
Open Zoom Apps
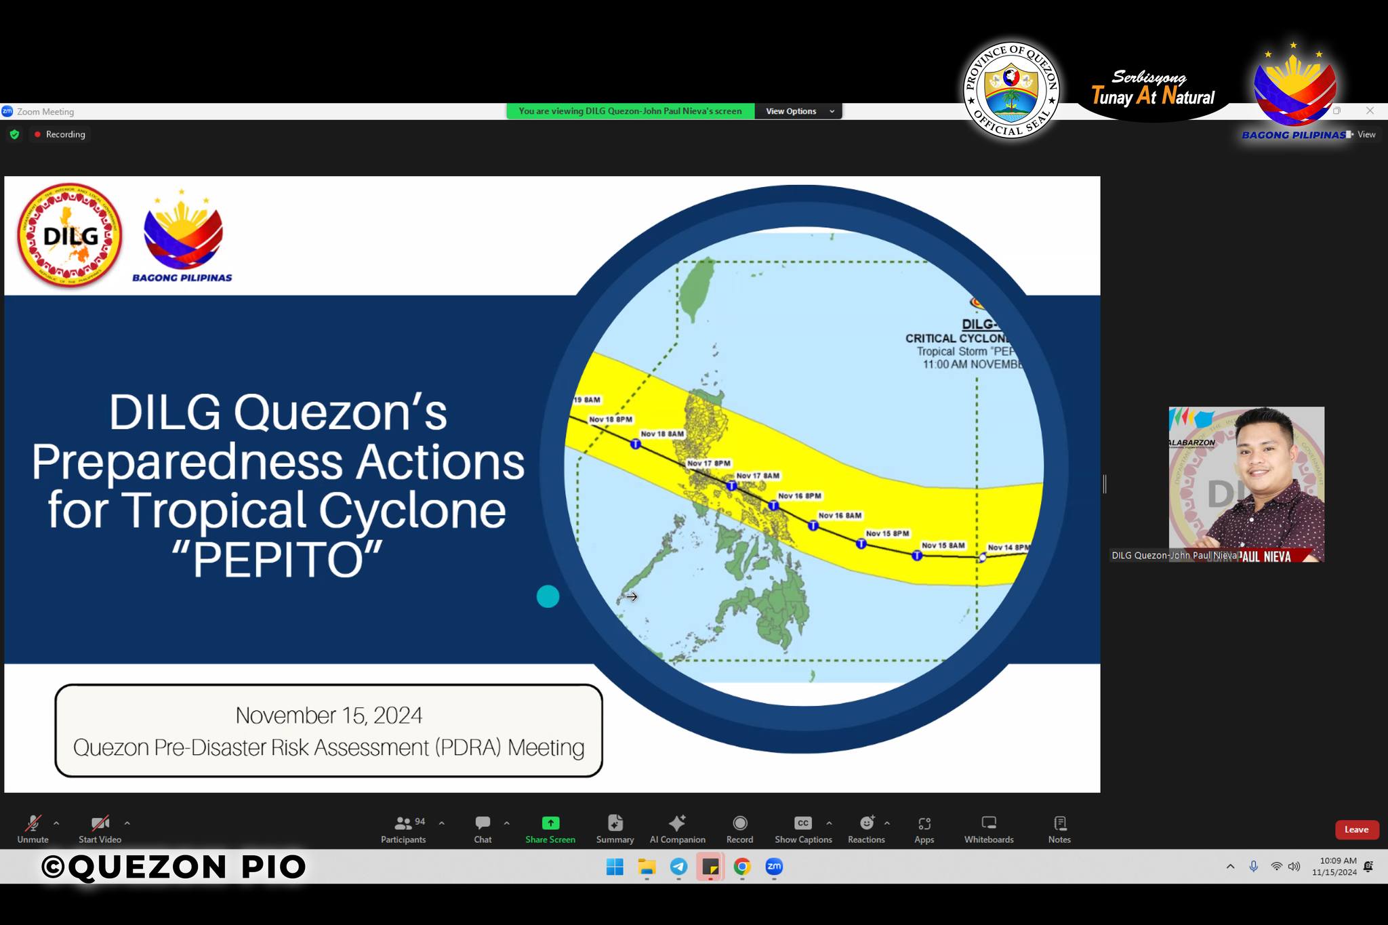pyautogui.click(x=924, y=829)
